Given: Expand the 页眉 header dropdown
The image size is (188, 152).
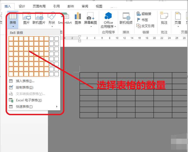Looking at the screenshot, I should [x=178, y=26].
